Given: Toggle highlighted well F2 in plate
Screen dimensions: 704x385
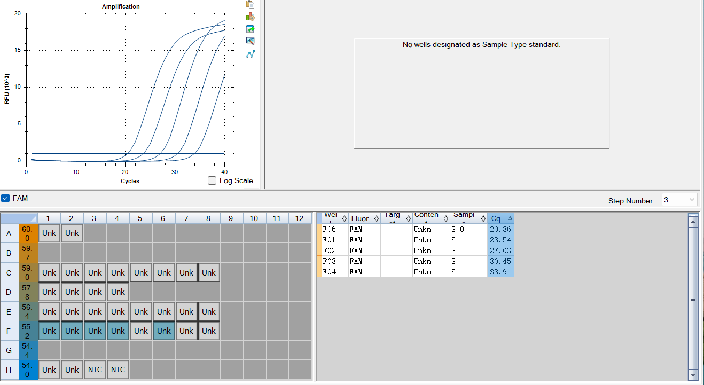Looking at the screenshot, I should [x=72, y=331].
